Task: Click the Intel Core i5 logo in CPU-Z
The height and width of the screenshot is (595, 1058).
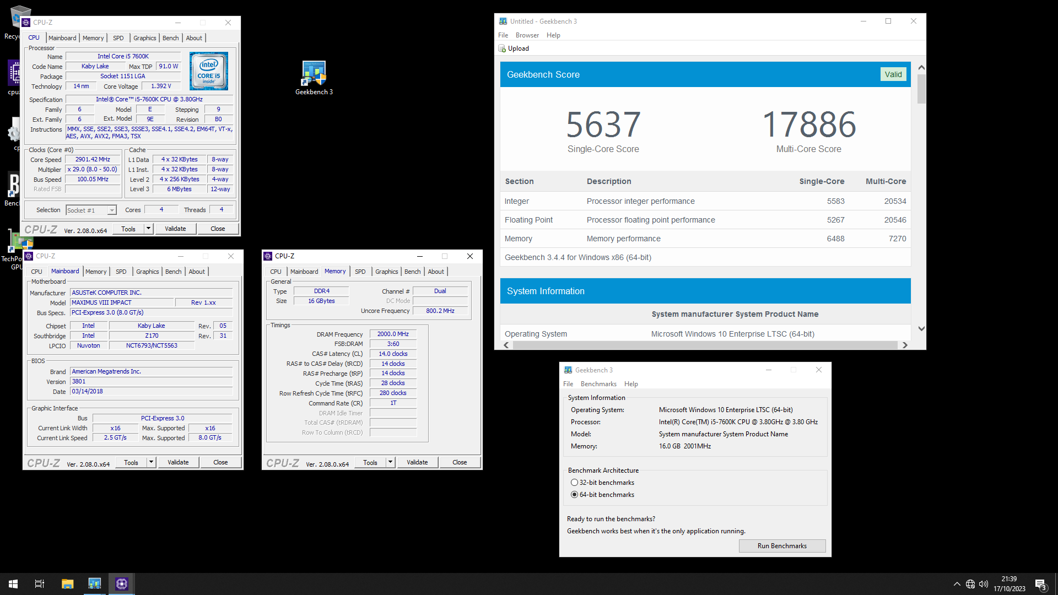Action: (x=208, y=71)
